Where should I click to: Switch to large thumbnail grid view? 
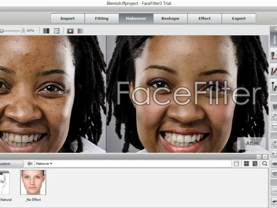pyautogui.click(x=247, y=164)
